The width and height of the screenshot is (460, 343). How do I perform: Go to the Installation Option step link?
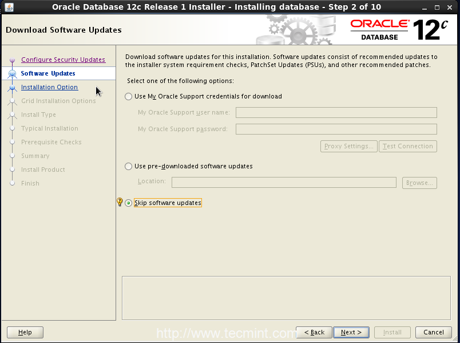[50, 87]
